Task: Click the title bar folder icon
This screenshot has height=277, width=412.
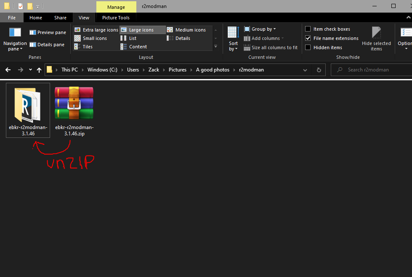Action: 7,6
